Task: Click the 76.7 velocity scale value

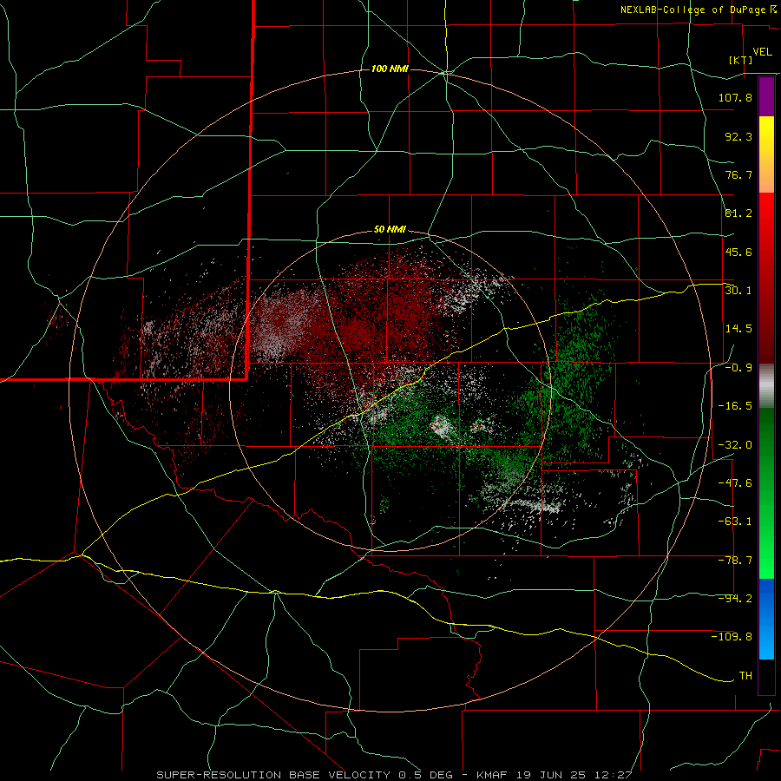Action: [x=738, y=174]
